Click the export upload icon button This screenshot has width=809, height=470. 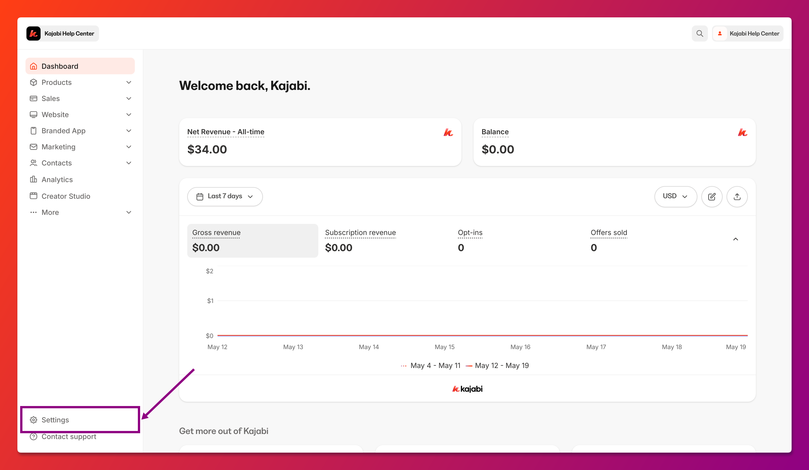[x=737, y=196]
